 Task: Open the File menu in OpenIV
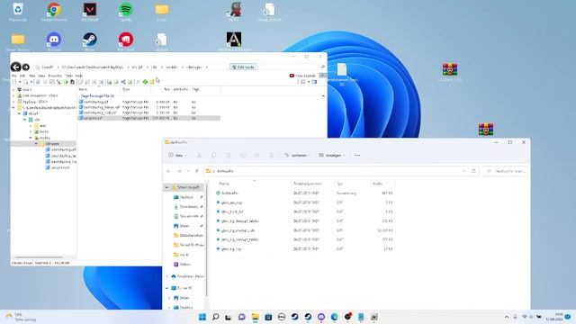tap(14, 76)
